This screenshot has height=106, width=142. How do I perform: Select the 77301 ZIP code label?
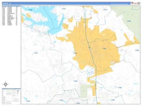click(104, 49)
